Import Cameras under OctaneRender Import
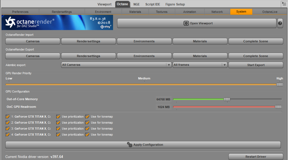Screen dimensions: 288x160 coord(33,41)
